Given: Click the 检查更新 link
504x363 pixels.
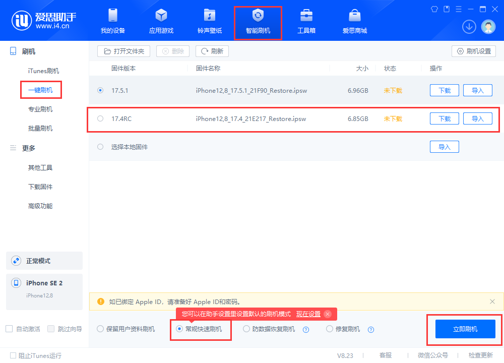Looking at the screenshot, I should [x=481, y=355].
